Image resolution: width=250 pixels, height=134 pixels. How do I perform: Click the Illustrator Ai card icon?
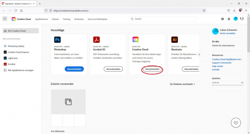175,40
